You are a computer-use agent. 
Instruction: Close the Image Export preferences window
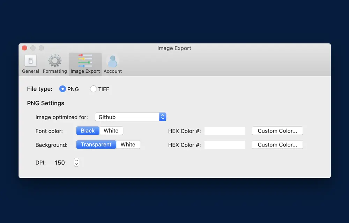click(x=24, y=48)
